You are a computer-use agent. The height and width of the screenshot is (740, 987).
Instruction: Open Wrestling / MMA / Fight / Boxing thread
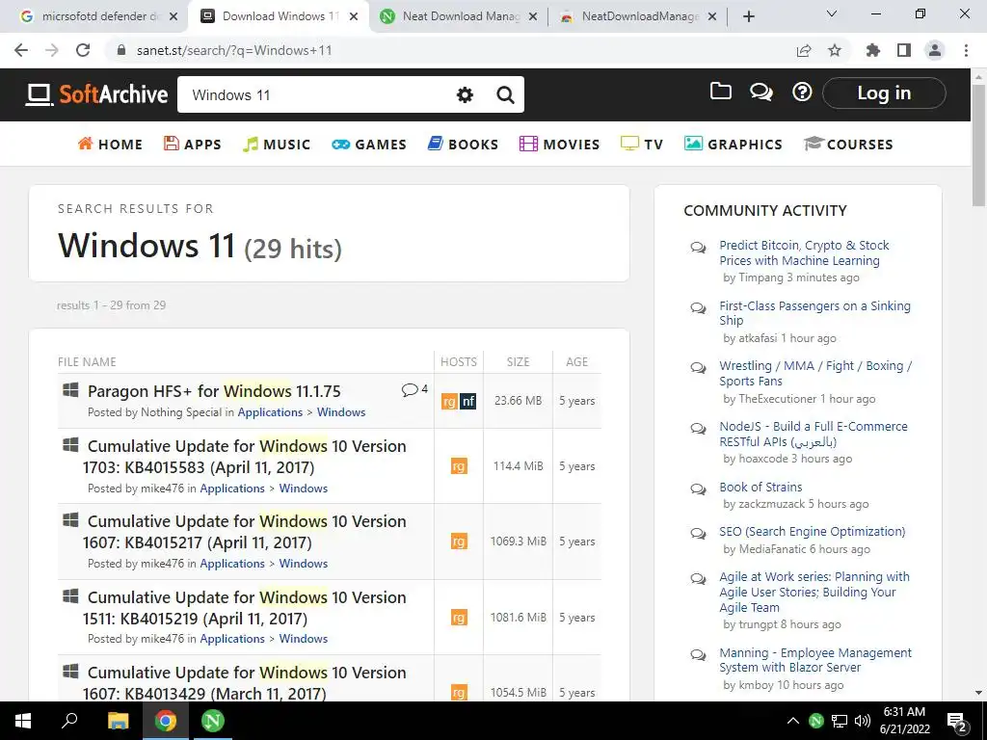pyautogui.click(x=815, y=373)
